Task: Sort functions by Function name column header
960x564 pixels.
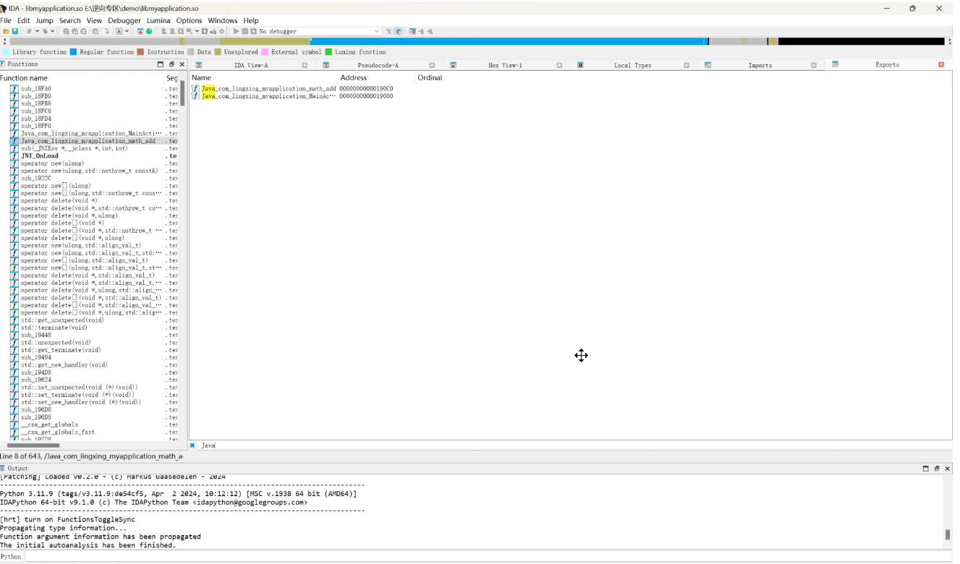Action: tap(82, 78)
